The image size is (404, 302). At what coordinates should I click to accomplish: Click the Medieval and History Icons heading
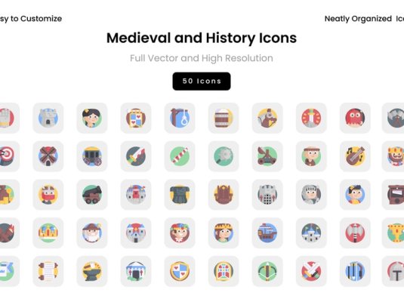[x=202, y=38]
